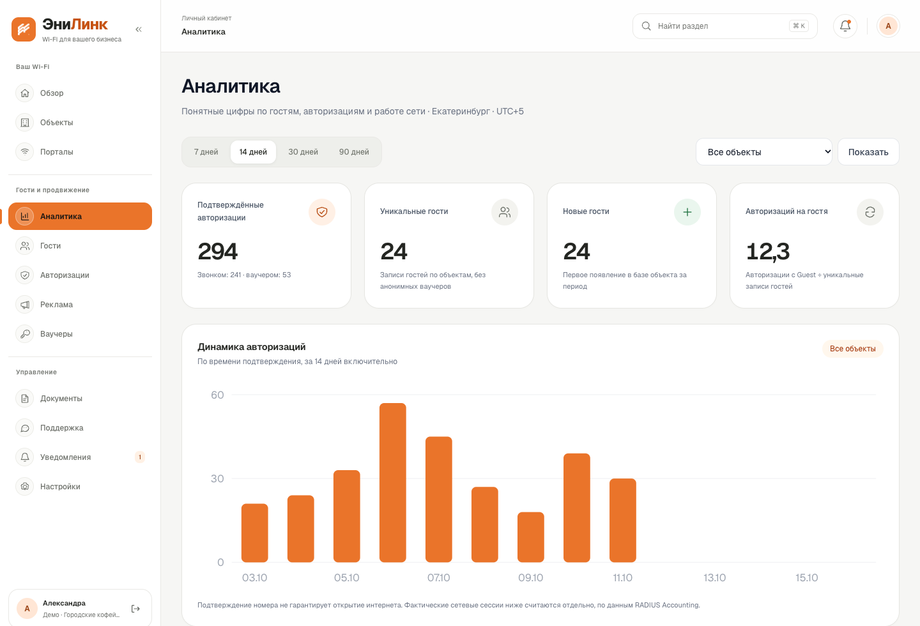
Task: Click the refresh icon on Авторизаций на гостя card
Action: click(x=870, y=212)
